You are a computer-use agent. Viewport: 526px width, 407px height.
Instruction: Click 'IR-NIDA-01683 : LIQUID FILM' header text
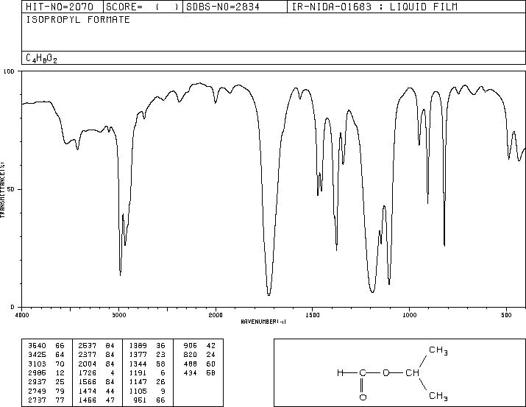374,7
